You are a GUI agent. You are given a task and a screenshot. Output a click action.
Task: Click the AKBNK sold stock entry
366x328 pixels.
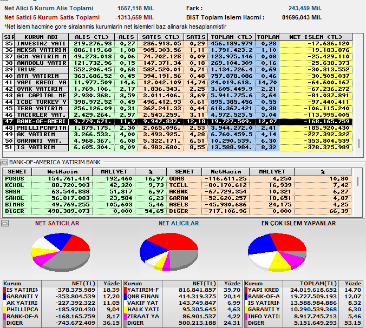tap(259, 192)
